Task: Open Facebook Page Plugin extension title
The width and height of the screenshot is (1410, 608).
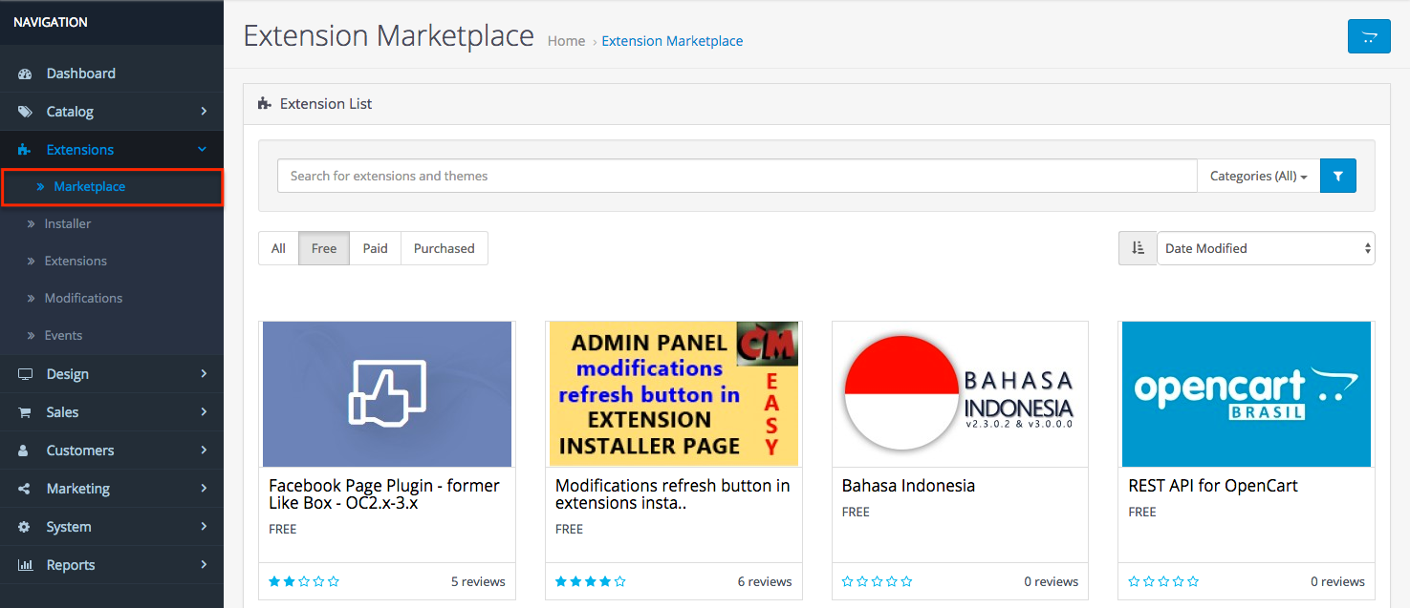Action: click(384, 493)
